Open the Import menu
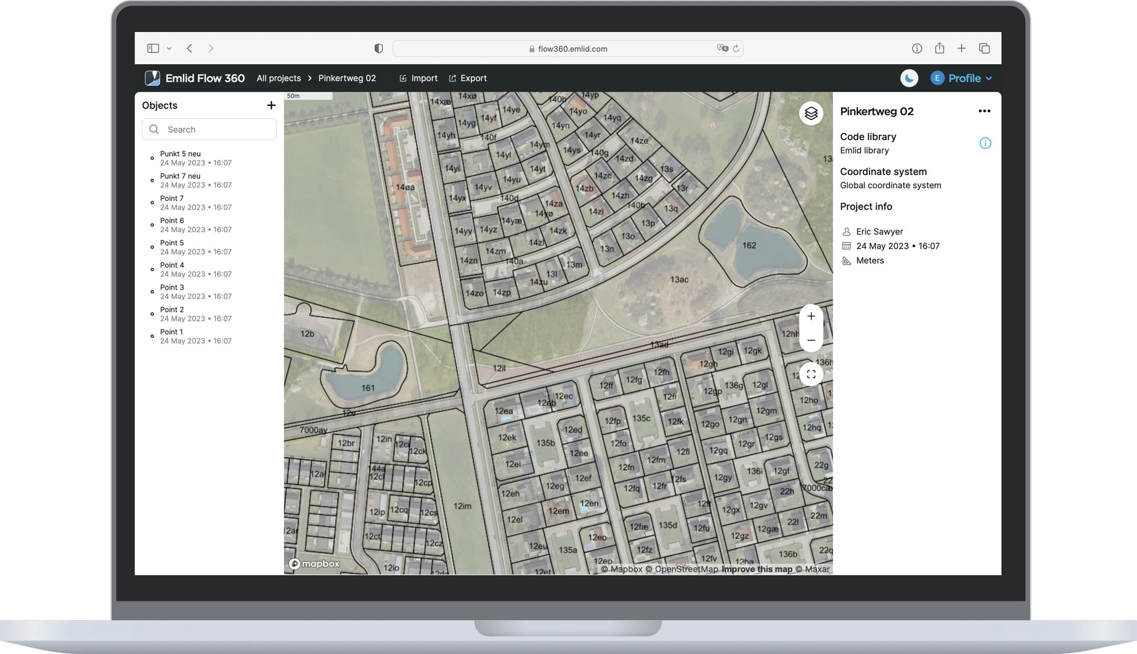Viewport: 1137px width, 654px height. [x=418, y=78]
